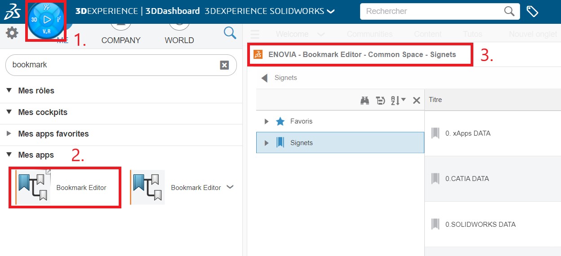Open the 0.CATIA DATA bookmark
This screenshot has height=256, width=561.
tap(467, 179)
